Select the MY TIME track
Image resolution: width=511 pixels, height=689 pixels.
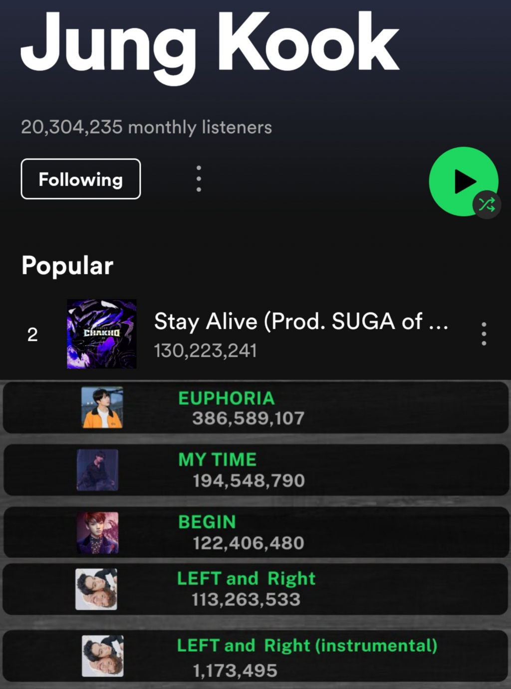pyautogui.click(x=218, y=459)
